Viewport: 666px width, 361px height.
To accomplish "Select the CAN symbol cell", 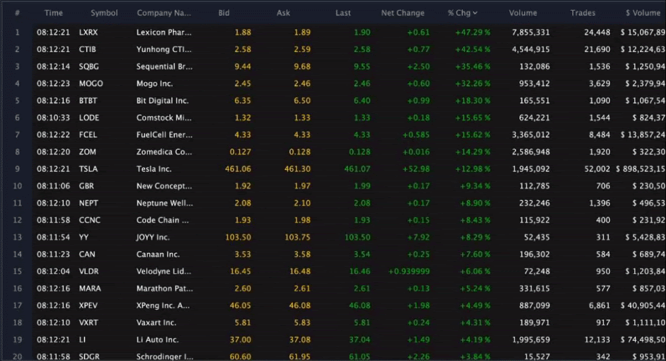I will [87, 254].
